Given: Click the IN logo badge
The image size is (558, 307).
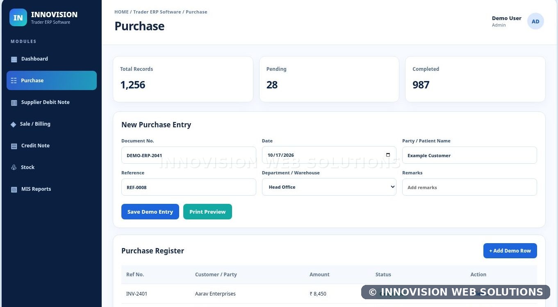Looking at the screenshot, I should (x=18, y=18).
